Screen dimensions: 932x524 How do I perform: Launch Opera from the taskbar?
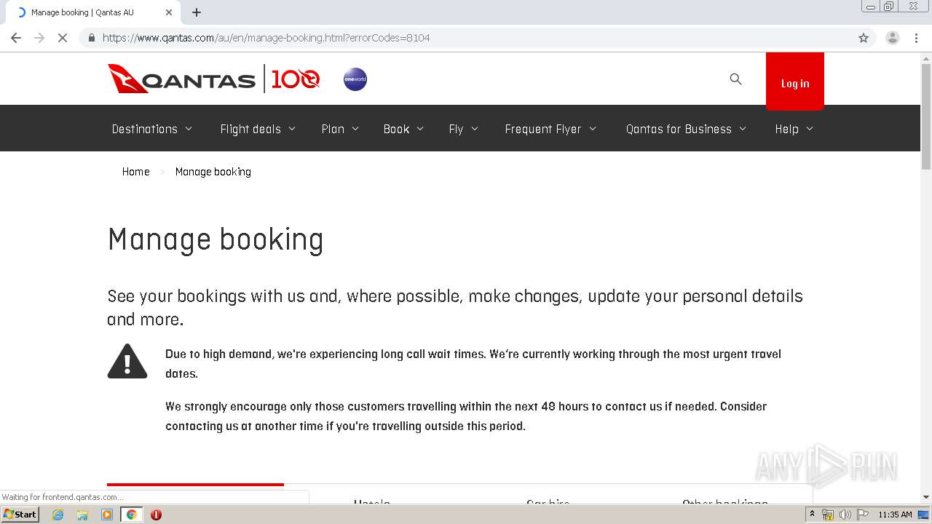pos(156,515)
